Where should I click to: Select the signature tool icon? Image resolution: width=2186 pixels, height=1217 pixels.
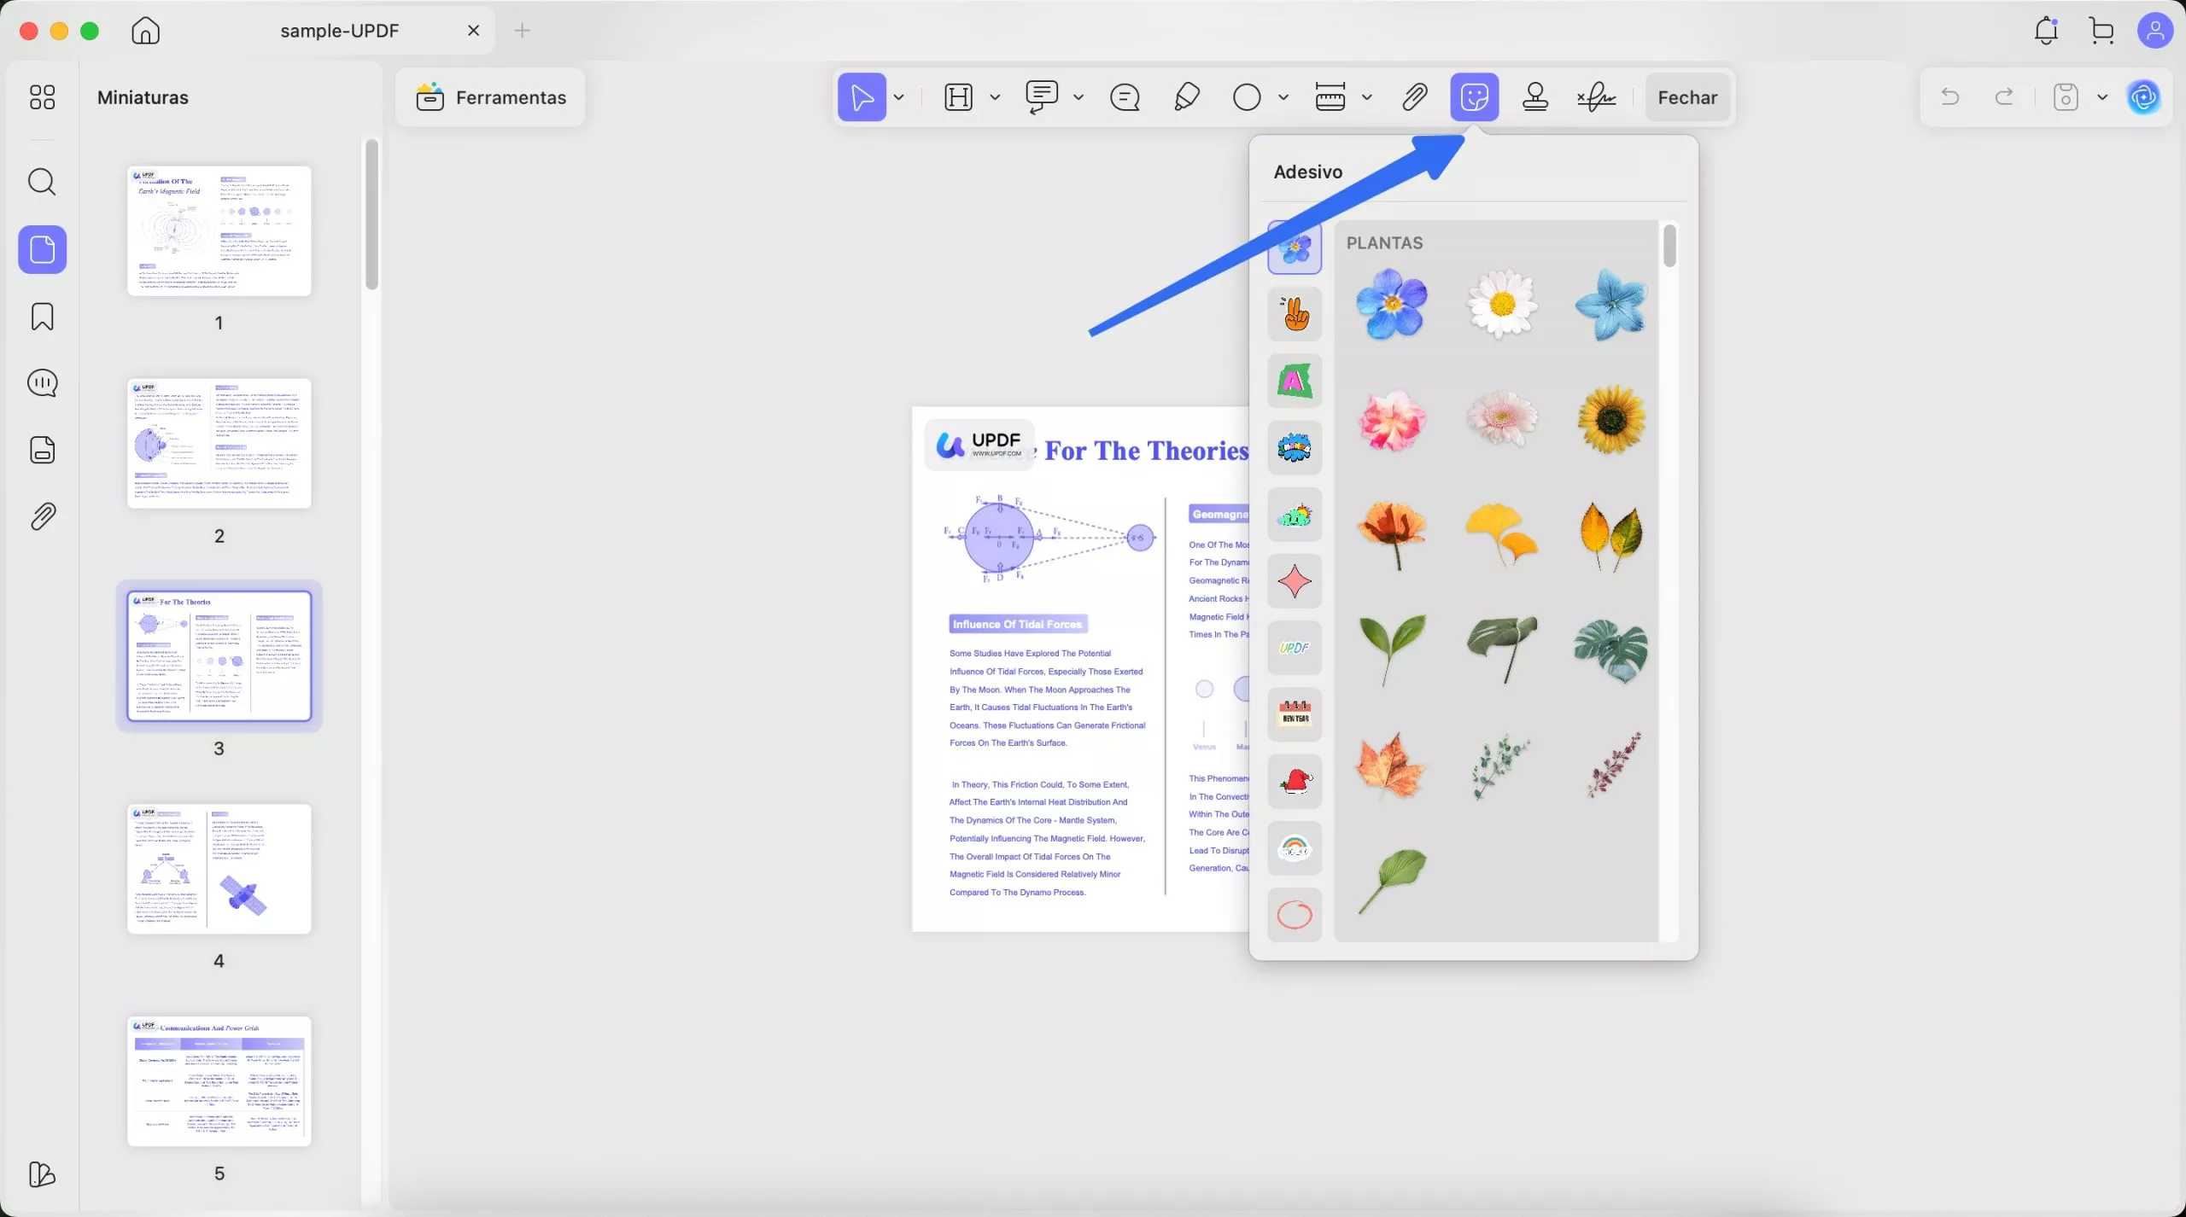tap(1596, 97)
